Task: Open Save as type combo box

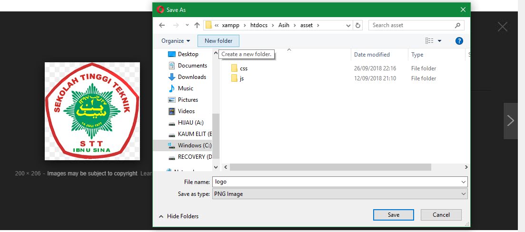Action: tap(340, 194)
